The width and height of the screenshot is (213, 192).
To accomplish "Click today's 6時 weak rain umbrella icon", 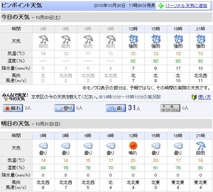I will [x=88, y=39].
